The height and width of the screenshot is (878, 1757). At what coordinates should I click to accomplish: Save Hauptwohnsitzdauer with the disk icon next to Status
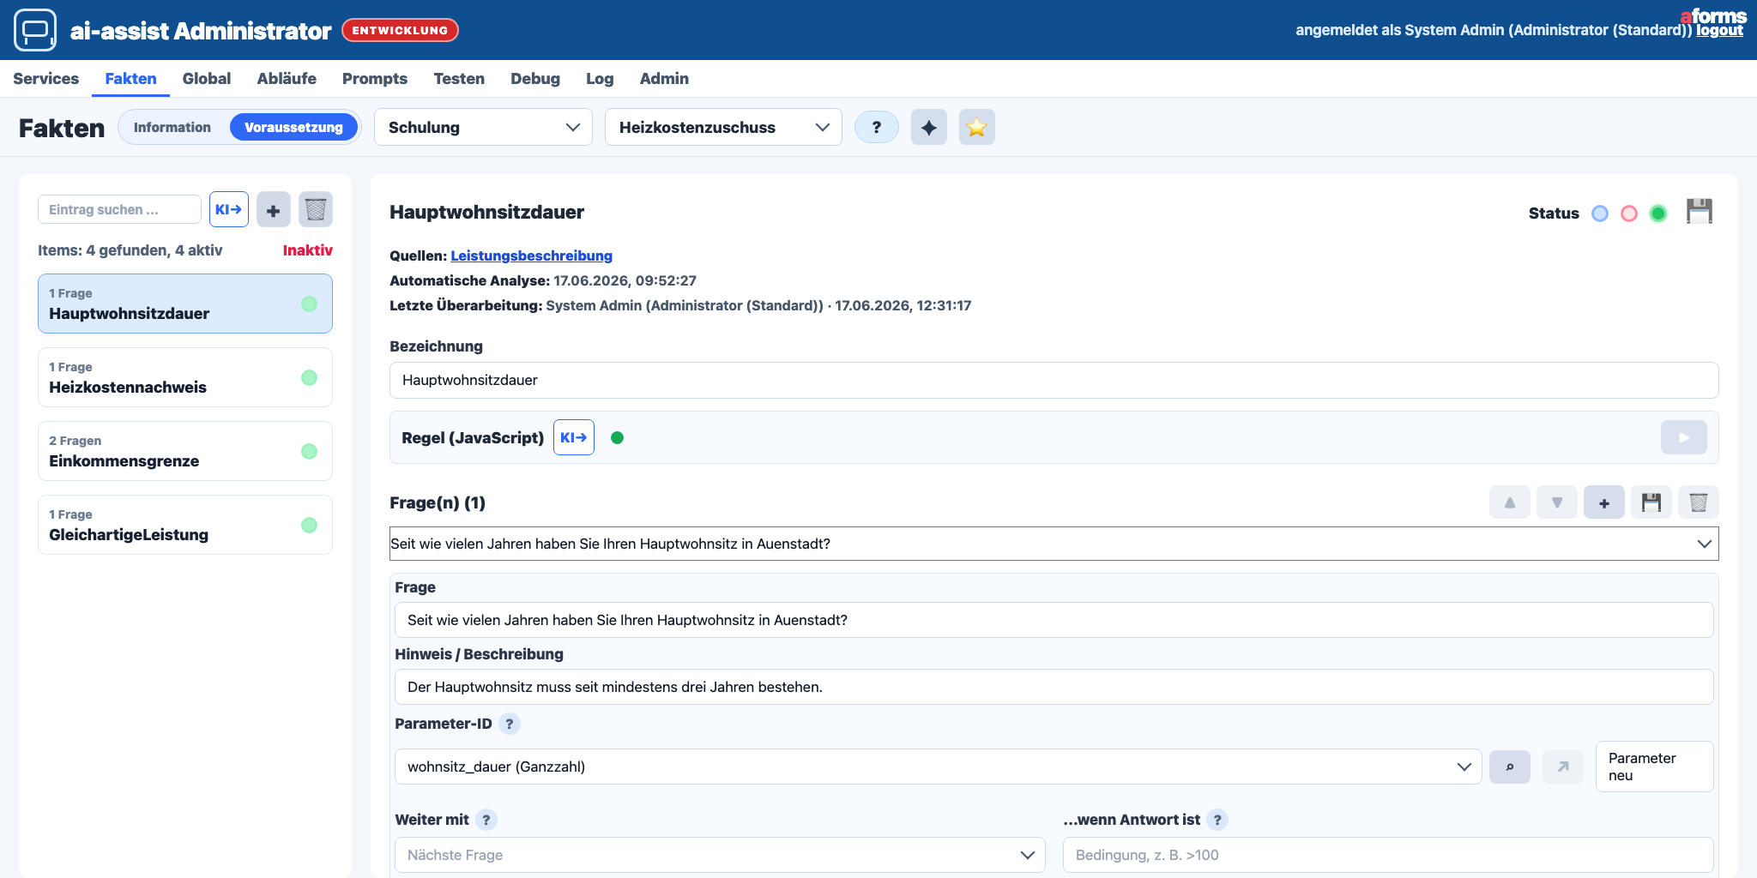click(1699, 212)
